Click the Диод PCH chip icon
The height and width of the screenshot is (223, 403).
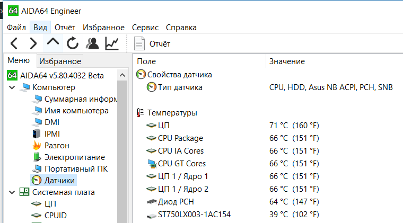(152, 202)
